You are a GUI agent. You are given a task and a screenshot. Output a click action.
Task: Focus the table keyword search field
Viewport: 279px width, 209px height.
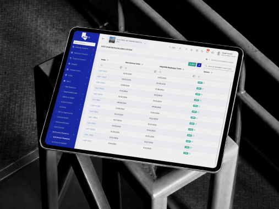point(219,67)
